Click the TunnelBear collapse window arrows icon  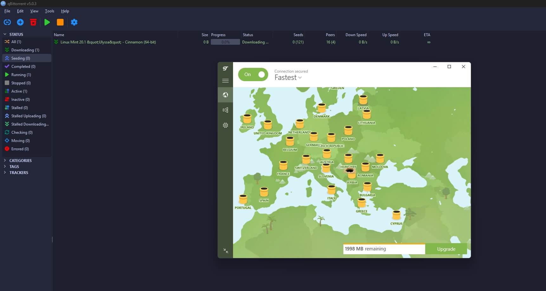225,251
